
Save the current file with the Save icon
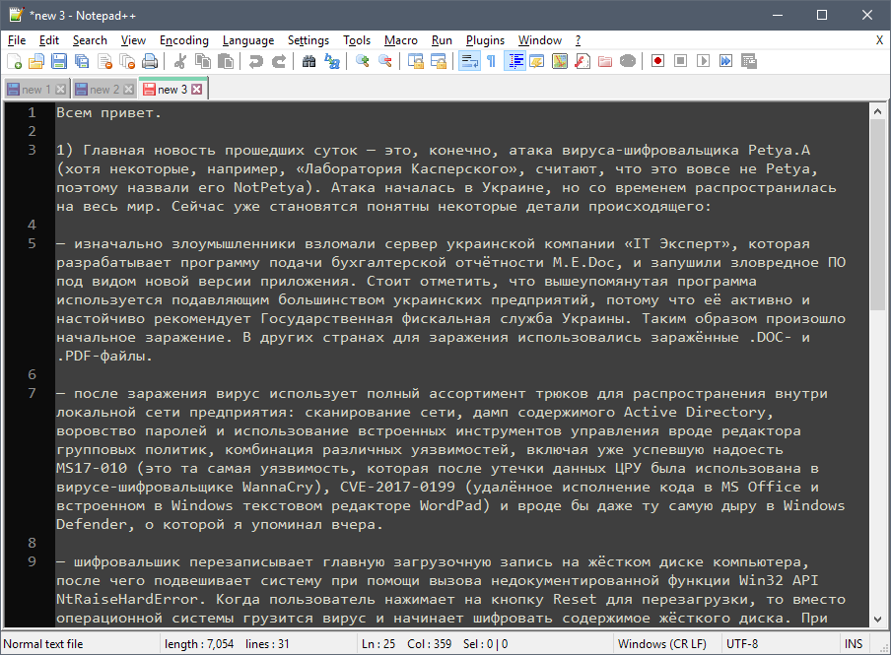pos(59,61)
